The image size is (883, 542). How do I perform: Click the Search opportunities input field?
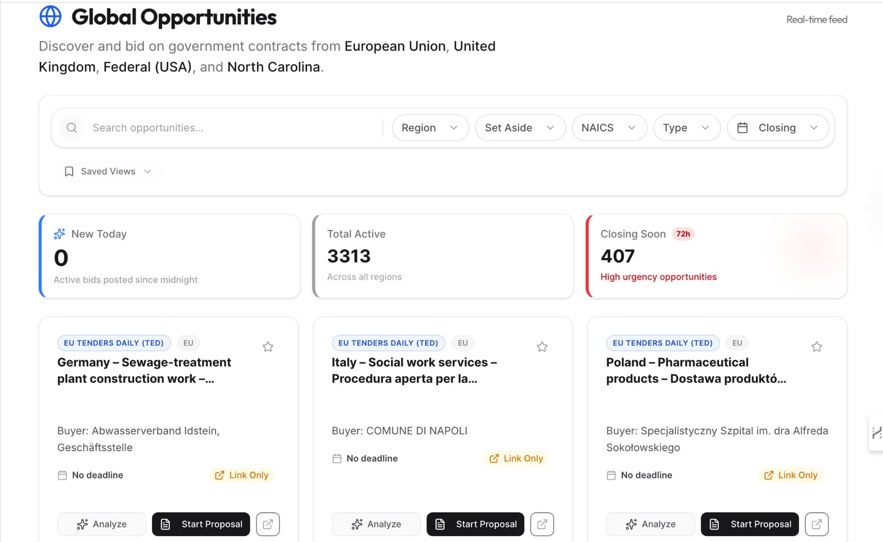click(x=207, y=127)
